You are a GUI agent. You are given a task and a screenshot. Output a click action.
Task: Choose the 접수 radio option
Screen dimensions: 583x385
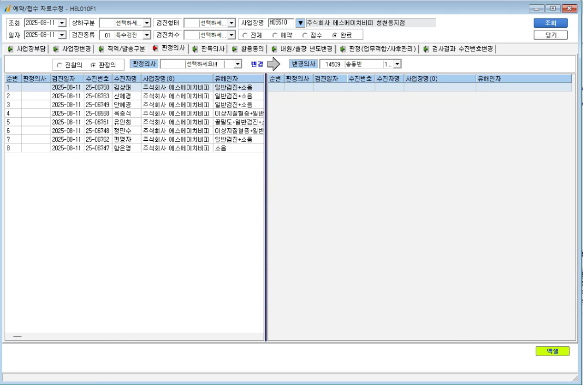pos(305,35)
